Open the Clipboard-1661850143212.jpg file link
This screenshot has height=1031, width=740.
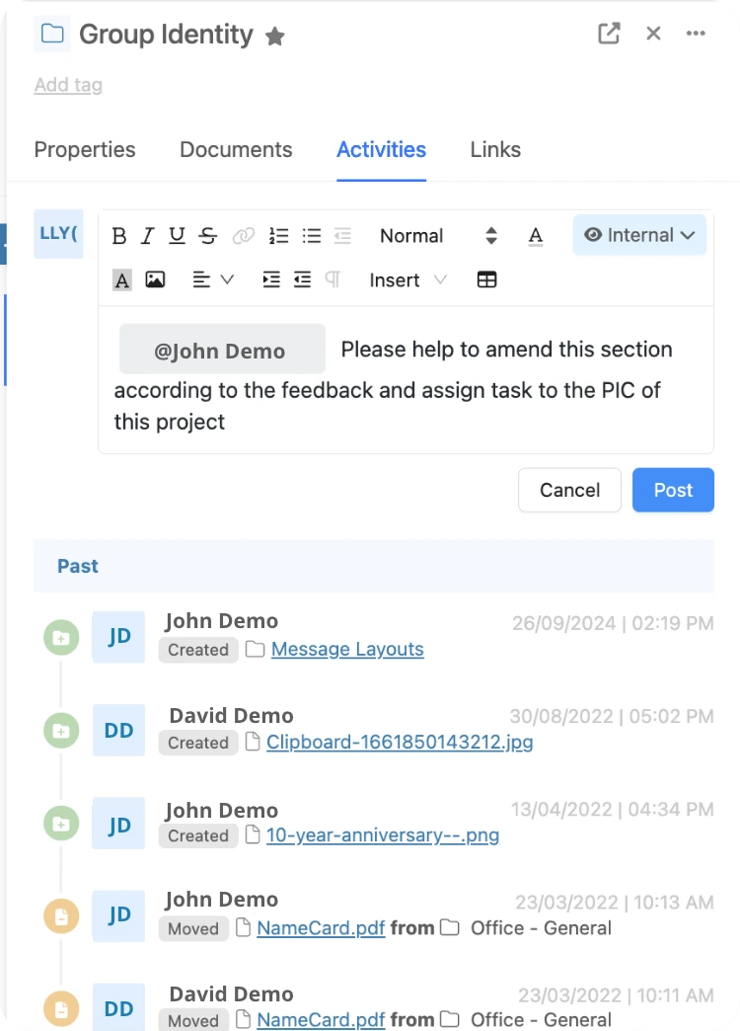coord(399,742)
